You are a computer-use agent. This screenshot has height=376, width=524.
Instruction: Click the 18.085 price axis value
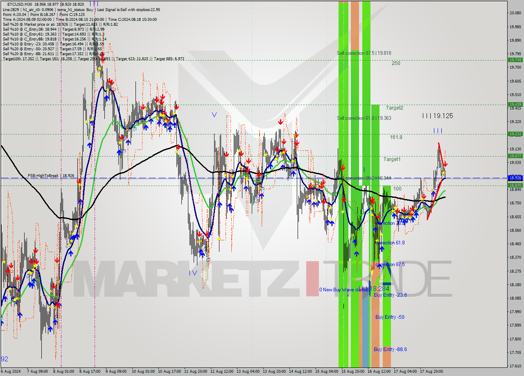pyautogui.click(x=515, y=298)
